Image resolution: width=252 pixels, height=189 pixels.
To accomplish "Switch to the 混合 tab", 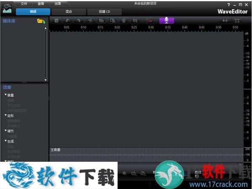I will (68, 12).
